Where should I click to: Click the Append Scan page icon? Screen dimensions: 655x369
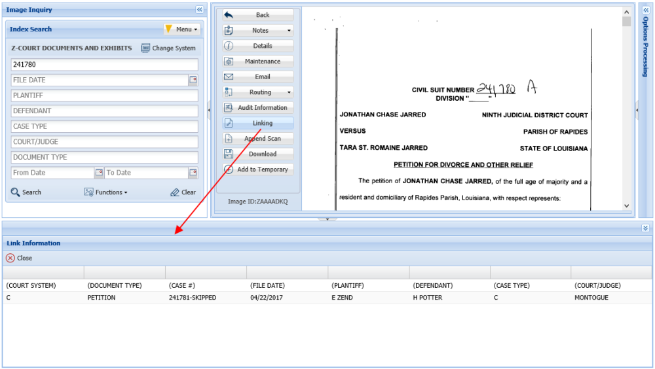click(229, 139)
